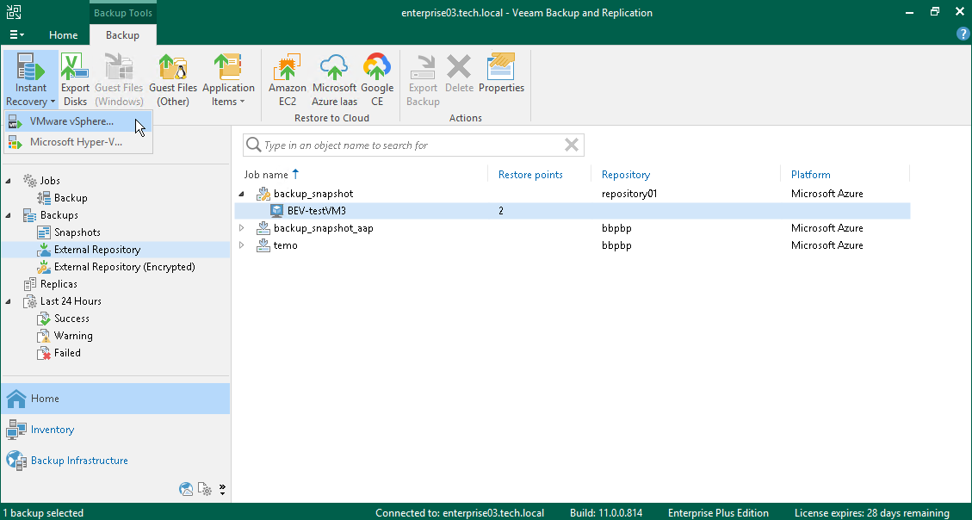Click the globe view icon in sidebar footer
Viewport: 972px width, 520px height.
pyautogui.click(x=186, y=489)
